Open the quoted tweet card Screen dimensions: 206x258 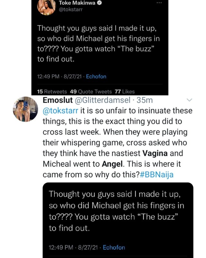118,220
